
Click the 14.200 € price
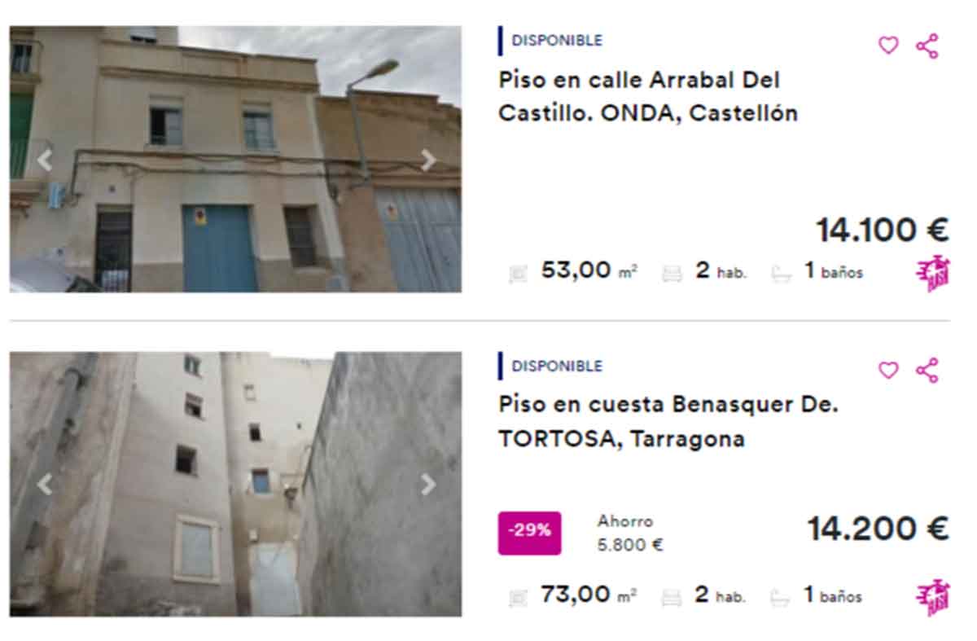878,529
